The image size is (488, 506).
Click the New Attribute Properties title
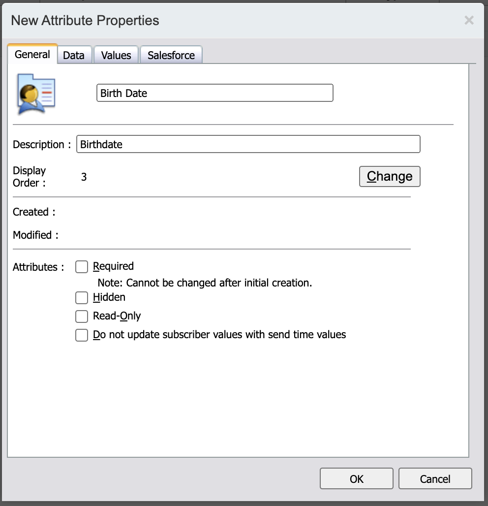(85, 20)
